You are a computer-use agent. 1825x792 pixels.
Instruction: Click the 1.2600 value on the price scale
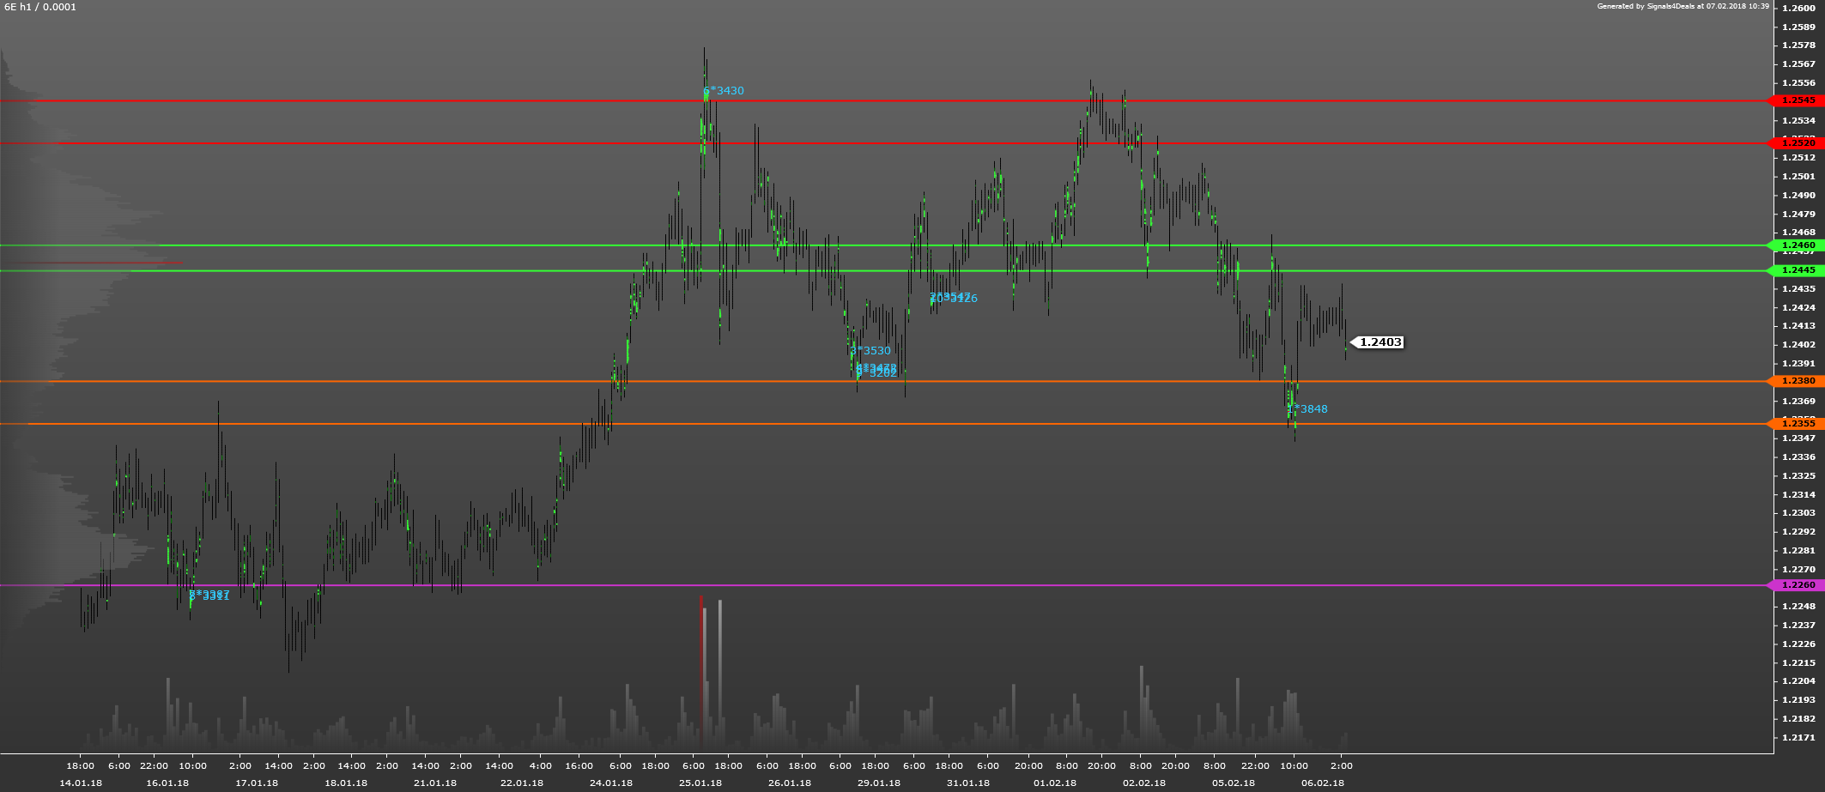[x=1801, y=9]
